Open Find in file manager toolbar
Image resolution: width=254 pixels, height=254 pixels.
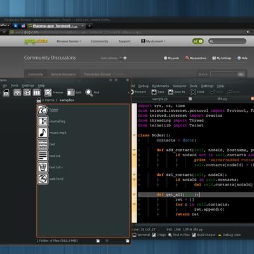tap(92, 93)
